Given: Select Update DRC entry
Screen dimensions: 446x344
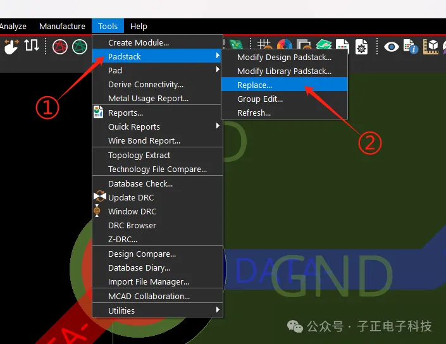Looking at the screenshot, I should point(158,197).
